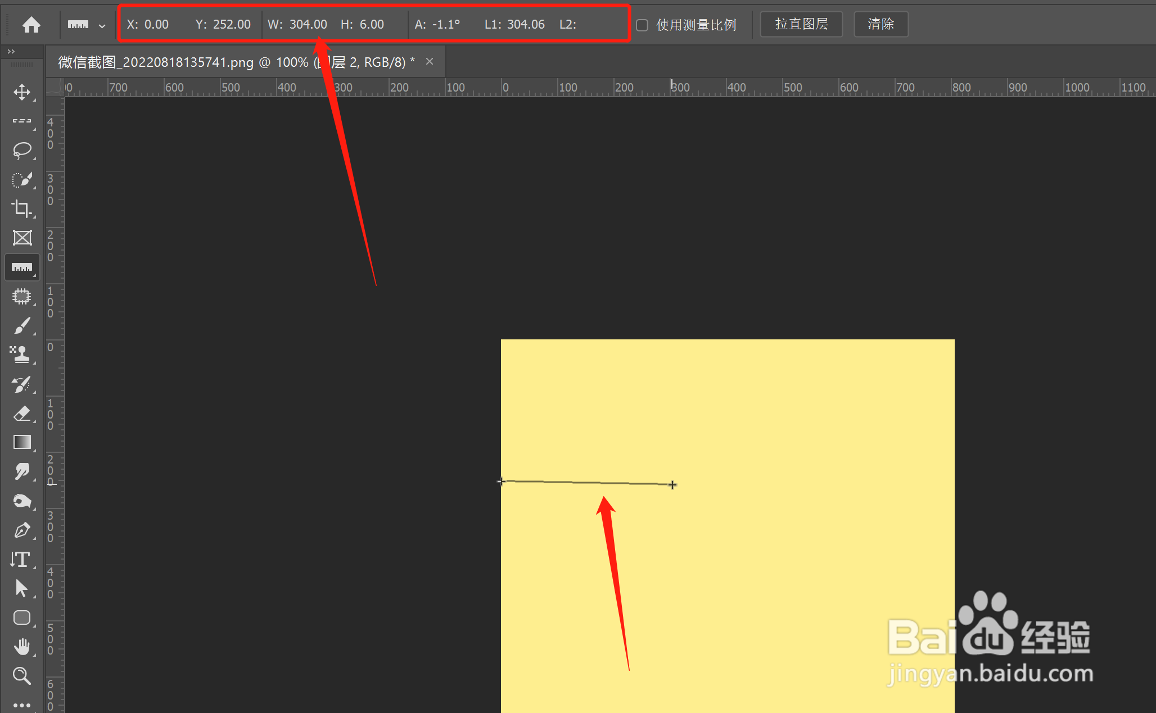Select the Rectangular Marquee tool
Image resolution: width=1156 pixels, height=713 pixels.
[22, 121]
